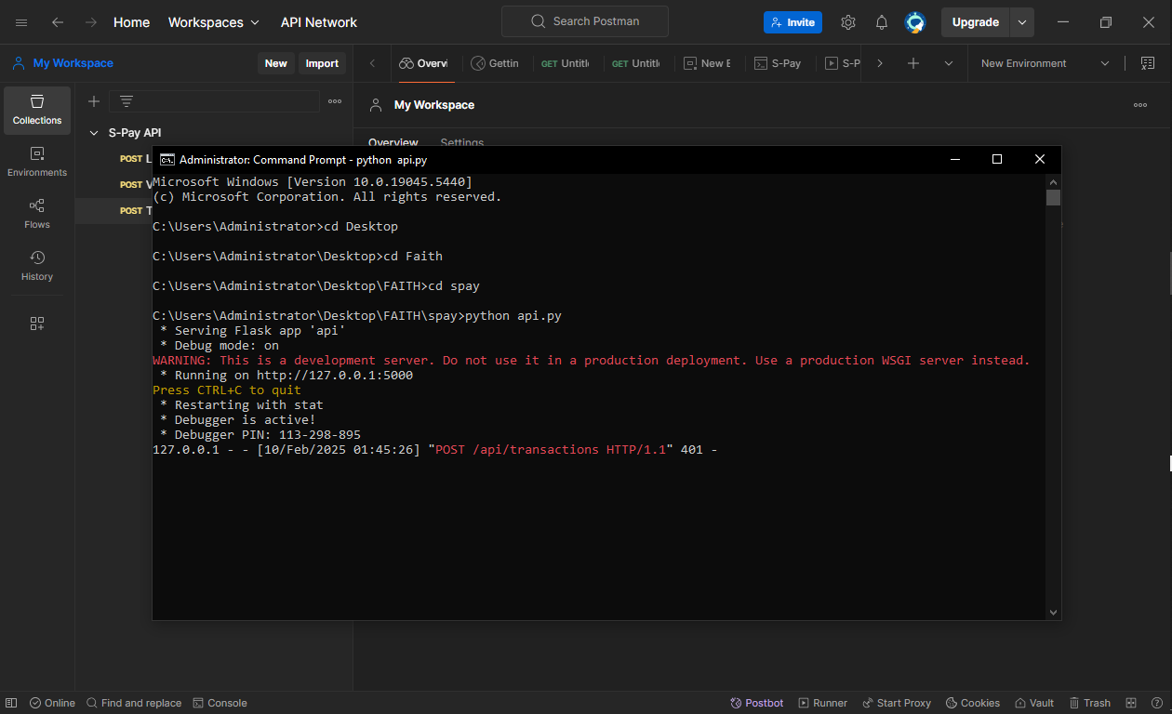Toggle two-pane layout icon in status bar
Screen dimensions: 1172x714
point(1131,703)
